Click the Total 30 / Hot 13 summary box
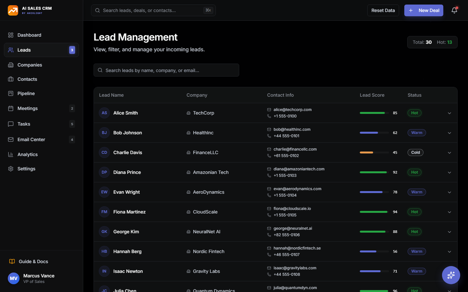This screenshot has height=292, width=468. [432, 42]
